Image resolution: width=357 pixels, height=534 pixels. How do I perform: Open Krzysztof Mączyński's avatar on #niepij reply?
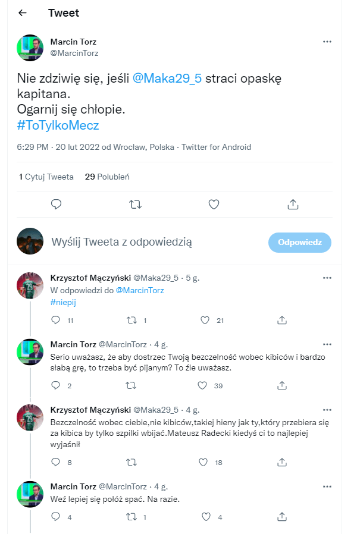30,285
